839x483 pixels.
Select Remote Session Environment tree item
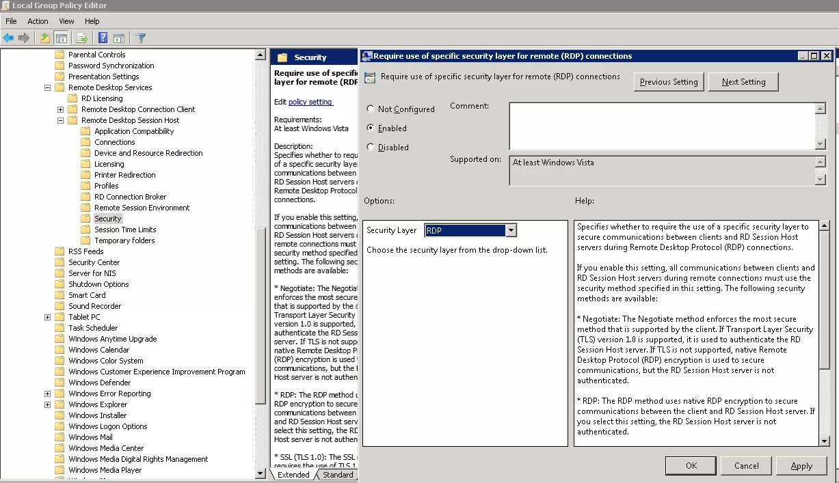coord(142,208)
